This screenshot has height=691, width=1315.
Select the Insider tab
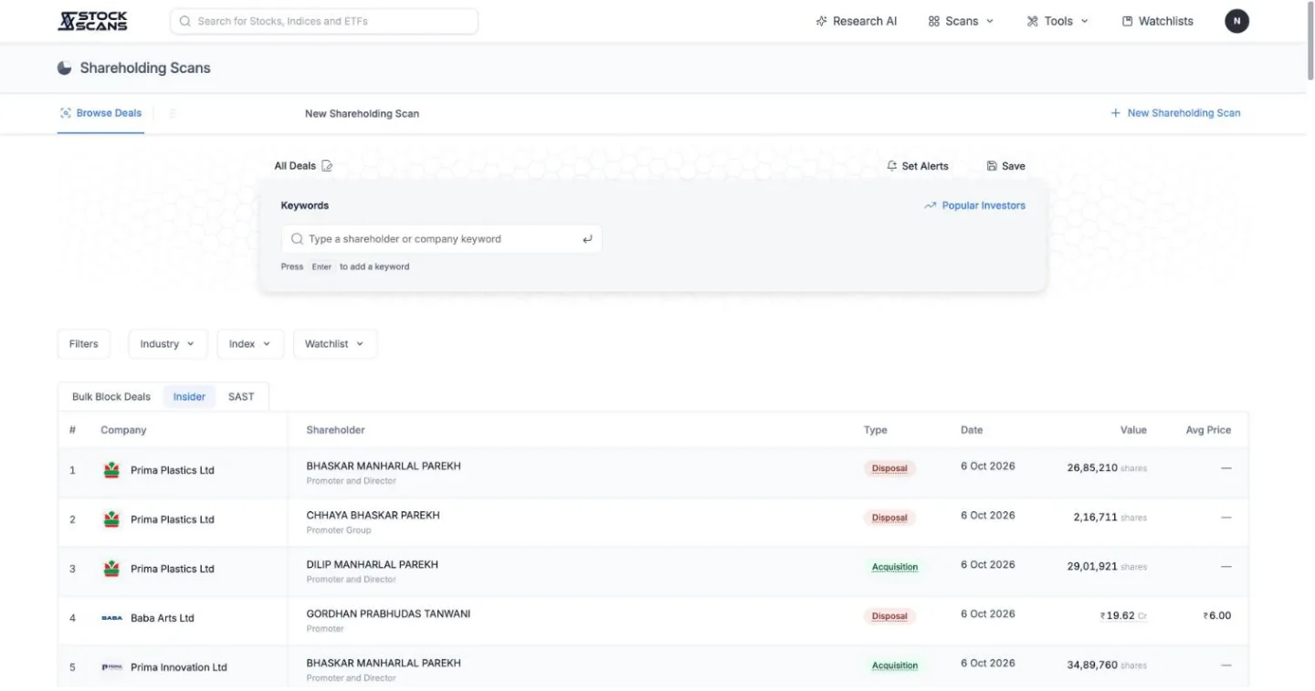(189, 397)
